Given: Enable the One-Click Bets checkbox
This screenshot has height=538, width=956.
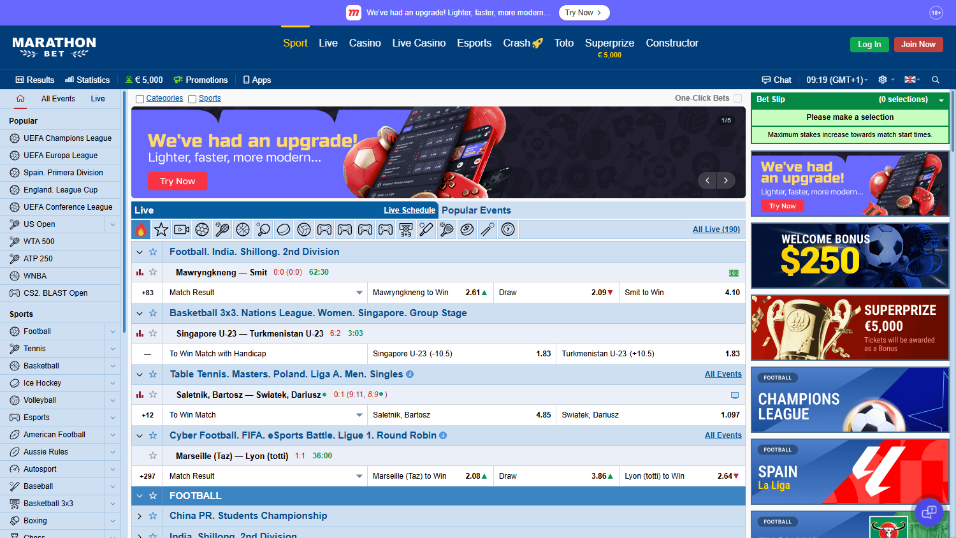Looking at the screenshot, I should (737, 98).
